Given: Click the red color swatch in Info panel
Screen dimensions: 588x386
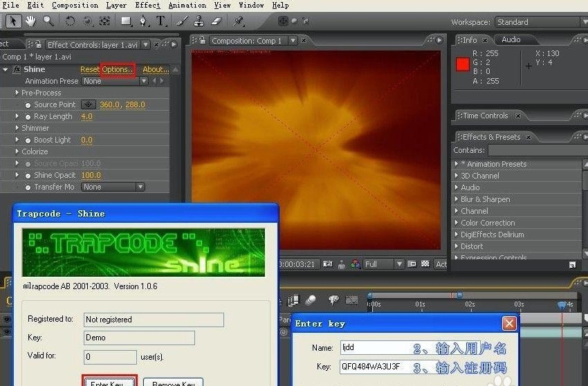Looking at the screenshot, I should tap(462, 64).
